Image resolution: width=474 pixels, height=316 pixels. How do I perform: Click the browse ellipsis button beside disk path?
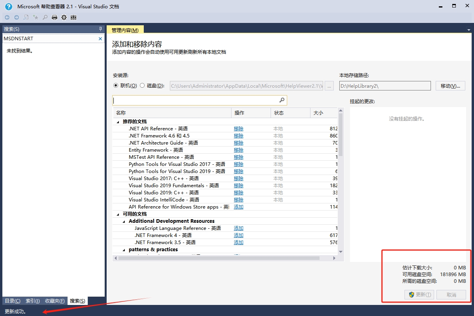coord(329,86)
